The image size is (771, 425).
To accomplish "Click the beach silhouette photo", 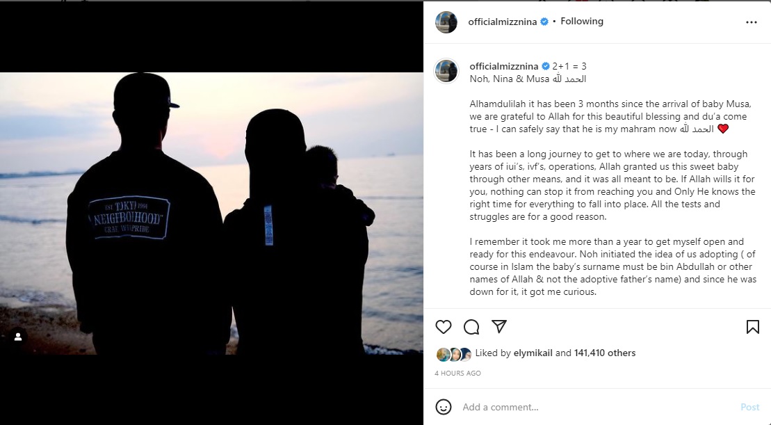I will (x=211, y=213).
